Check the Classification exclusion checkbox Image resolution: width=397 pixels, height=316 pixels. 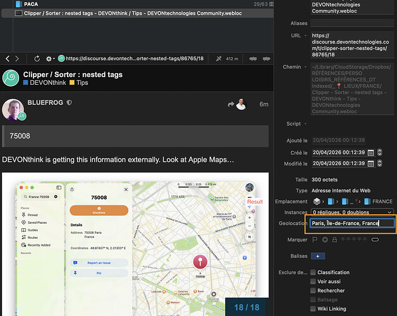(x=313, y=272)
